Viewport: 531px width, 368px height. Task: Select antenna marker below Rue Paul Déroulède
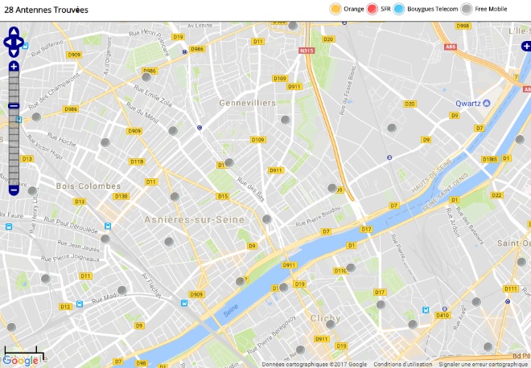[x=105, y=239]
